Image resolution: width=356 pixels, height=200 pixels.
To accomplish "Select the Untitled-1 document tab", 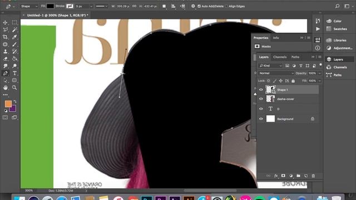I will pyautogui.click(x=57, y=15).
